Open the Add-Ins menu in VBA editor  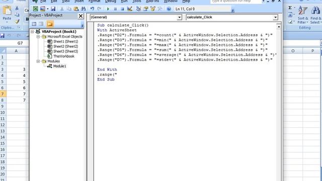point(152,1)
